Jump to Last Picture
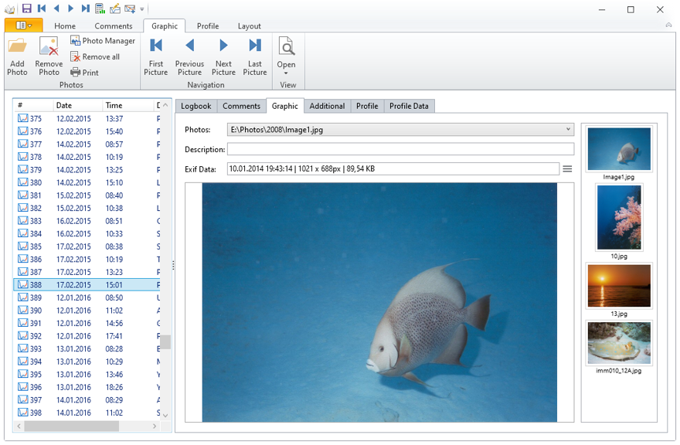680x445 pixels. pyautogui.click(x=254, y=56)
